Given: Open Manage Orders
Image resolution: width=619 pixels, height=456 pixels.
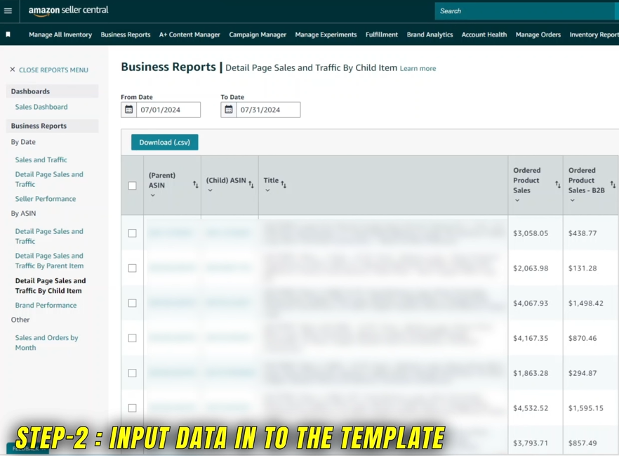Looking at the screenshot, I should pos(538,34).
